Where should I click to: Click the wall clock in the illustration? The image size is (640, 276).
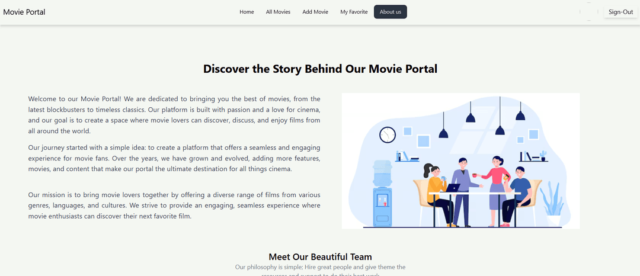388,134
